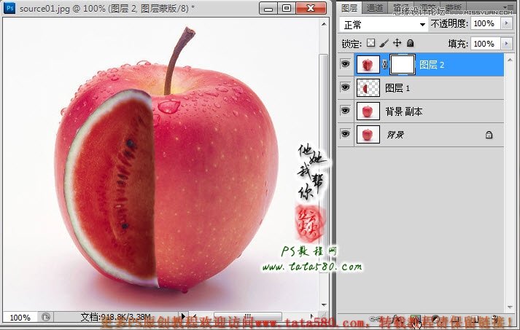Open the 调整 adjustments tab
This screenshot has width=520, height=330.
[427, 8]
